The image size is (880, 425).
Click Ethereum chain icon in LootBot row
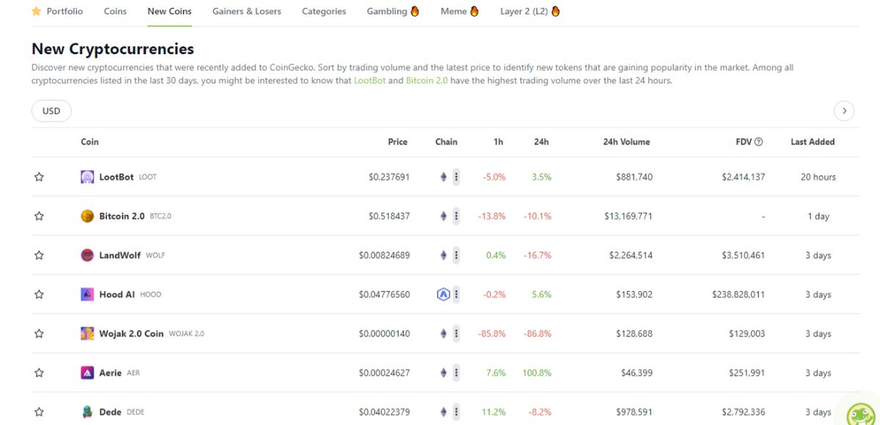click(443, 177)
